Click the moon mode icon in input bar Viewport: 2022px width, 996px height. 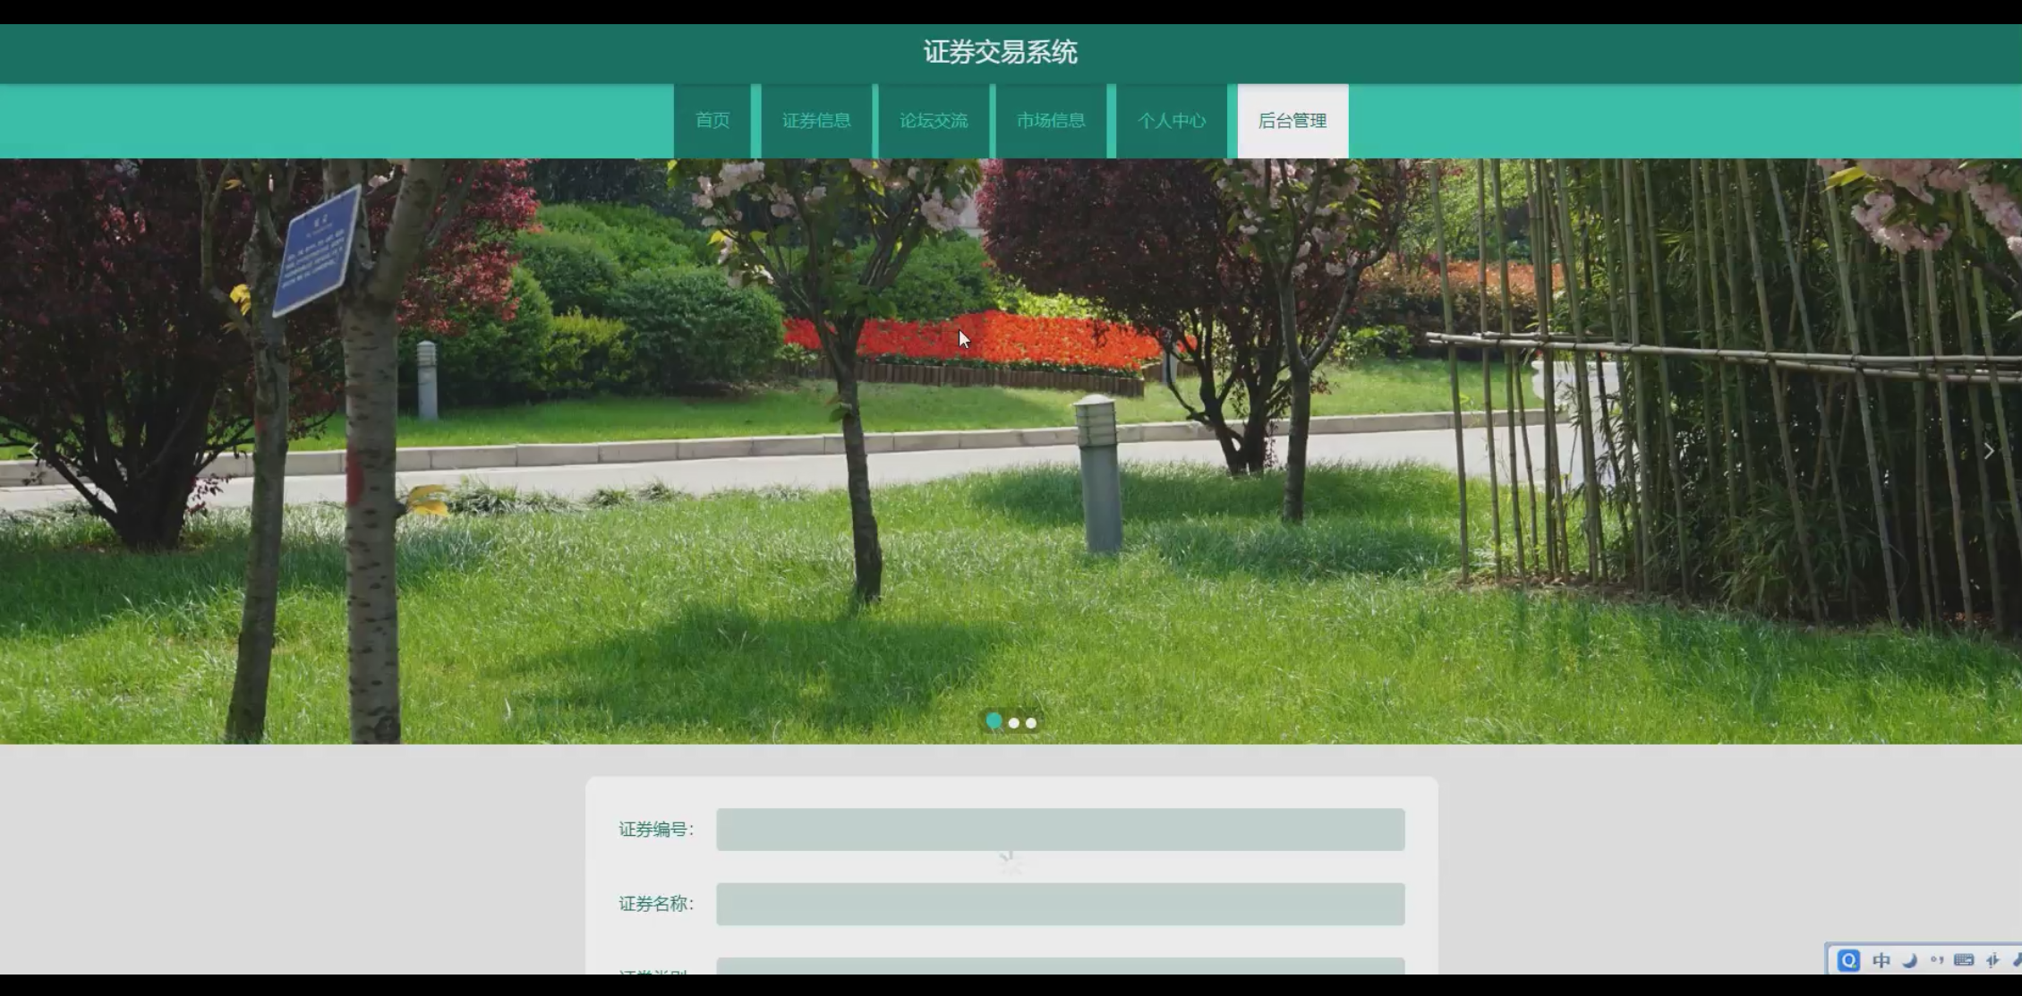[1909, 959]
